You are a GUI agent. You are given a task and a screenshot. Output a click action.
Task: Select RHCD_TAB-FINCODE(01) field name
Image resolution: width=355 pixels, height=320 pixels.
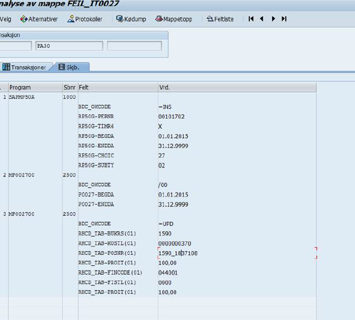coord(110,272)
